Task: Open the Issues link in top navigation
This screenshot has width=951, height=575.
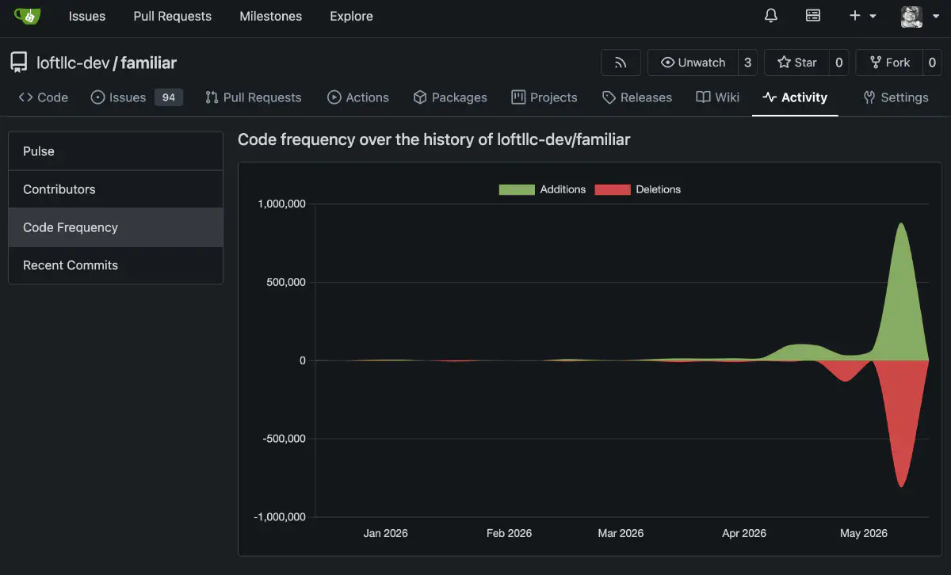Action: pos(87,16)
